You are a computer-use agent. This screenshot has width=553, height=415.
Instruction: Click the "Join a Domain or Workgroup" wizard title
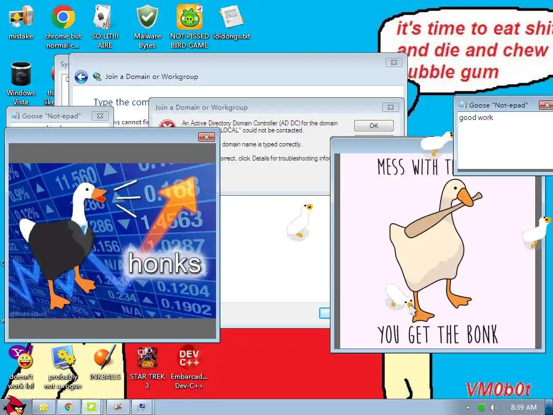pyautogui.click(x=152, y=77)
